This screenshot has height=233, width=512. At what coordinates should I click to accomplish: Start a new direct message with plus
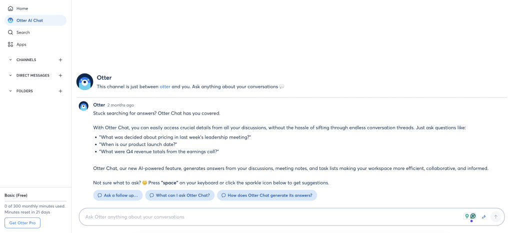point(60,75)
